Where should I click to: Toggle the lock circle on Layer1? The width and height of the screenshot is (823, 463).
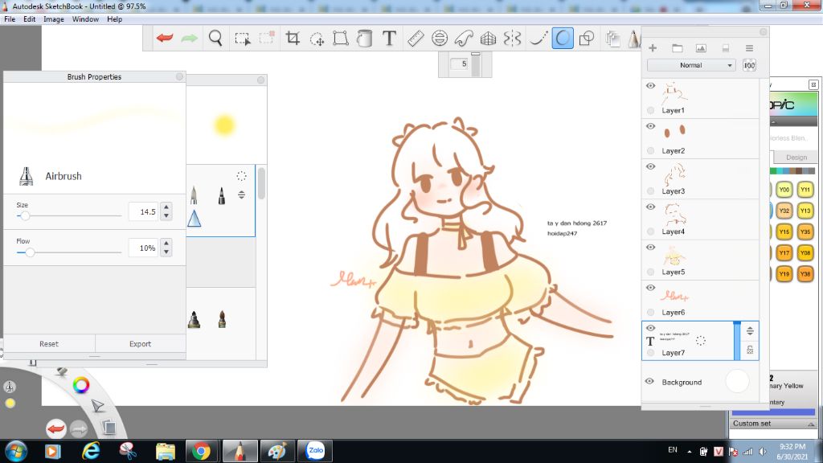651,110
